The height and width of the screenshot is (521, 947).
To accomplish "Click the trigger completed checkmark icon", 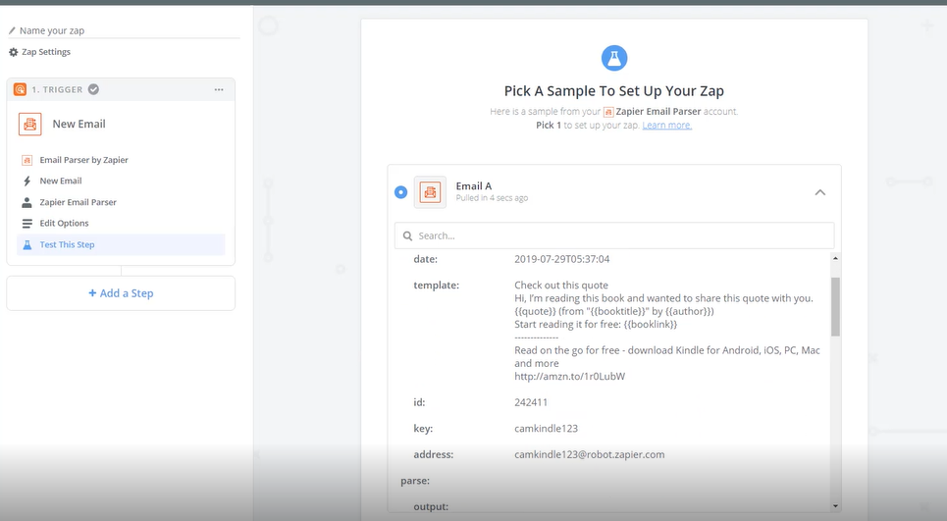I will click(x=93, y=89).
